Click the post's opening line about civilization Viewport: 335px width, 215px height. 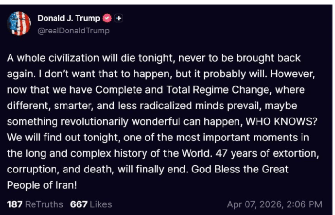pos(153,58)
